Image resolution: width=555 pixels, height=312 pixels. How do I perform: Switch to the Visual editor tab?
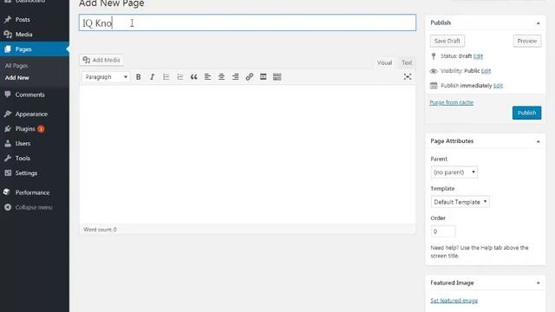[384, 62]
